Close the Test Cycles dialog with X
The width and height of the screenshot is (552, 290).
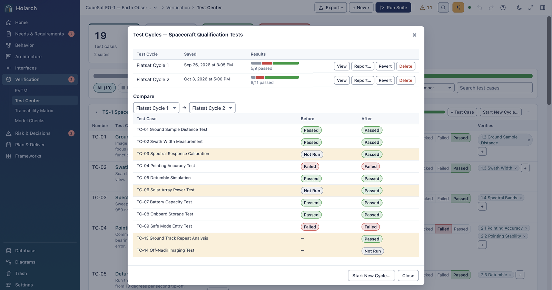click(x=414, y=35)
